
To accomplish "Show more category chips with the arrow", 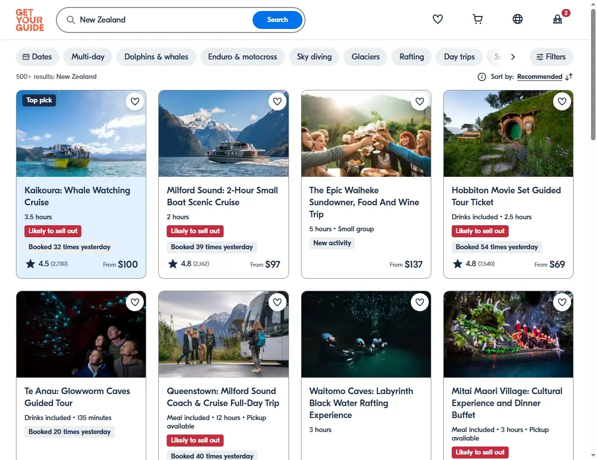I will 513,57.
